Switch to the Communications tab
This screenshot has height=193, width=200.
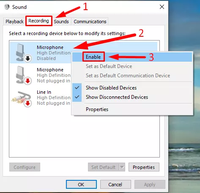(x=90, y=22)
